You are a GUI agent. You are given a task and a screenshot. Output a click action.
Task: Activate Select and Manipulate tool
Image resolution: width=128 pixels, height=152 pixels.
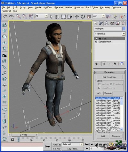pyautogui.click(x=116, y=17)
